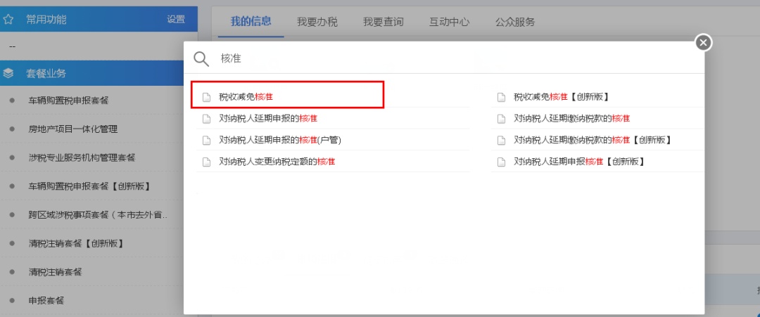Switch to 我要办税 tab

point(317,22)
